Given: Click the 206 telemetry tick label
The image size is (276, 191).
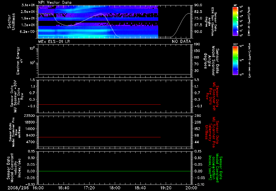Looking at the screenshot, I should (198, 122).
